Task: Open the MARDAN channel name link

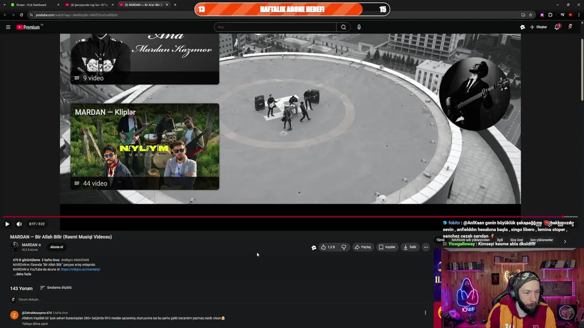Action: [30, 245]
